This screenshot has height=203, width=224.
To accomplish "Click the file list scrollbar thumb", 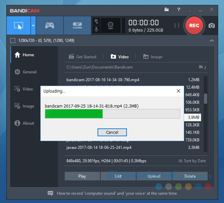I will pos(206,98).
